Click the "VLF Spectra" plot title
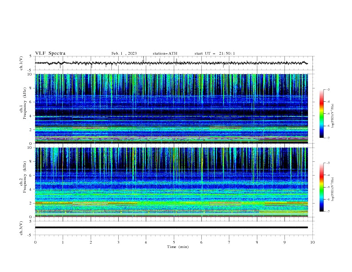Image resolution: width=352 pixels, height=272 pixels. tap(50, 53)
